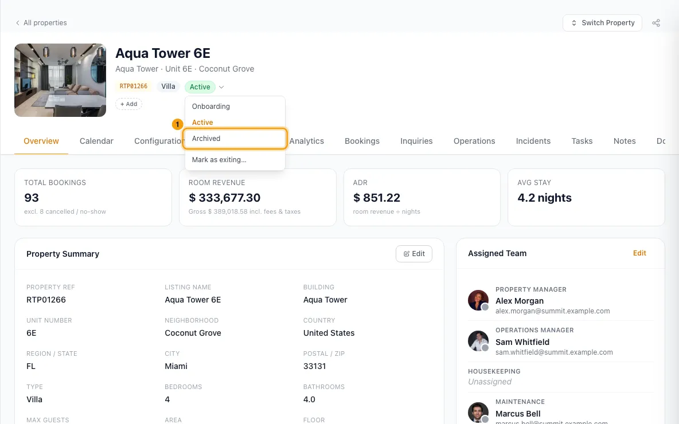Click the pencil icon in the Property Summary Edit button

coord(406,254)
